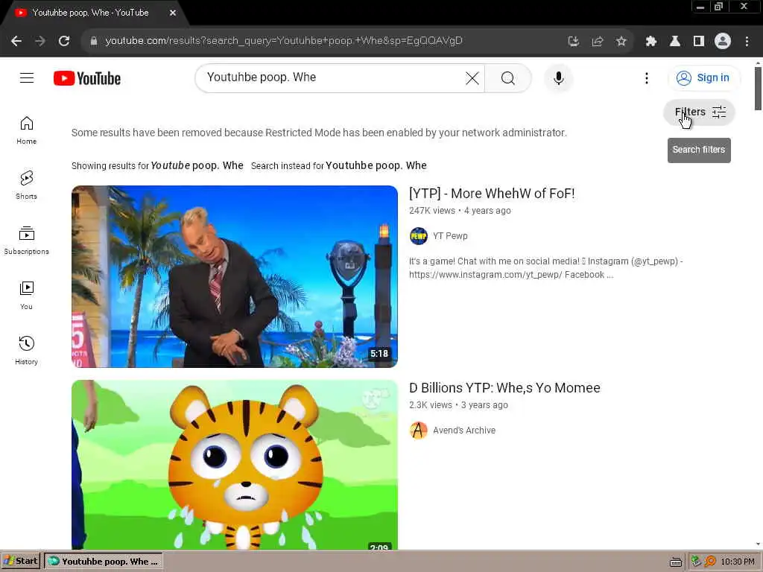763x572 pixels.
Task: Open History in sidebar
Action: pyautogui.click(x=26, y=351)
